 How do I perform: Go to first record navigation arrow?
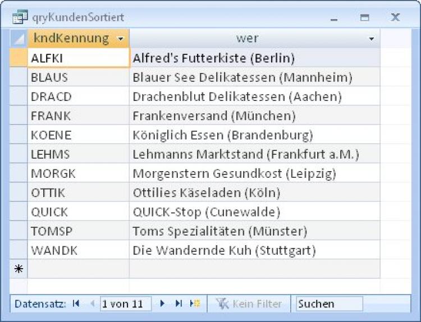(x=76, y=303)
